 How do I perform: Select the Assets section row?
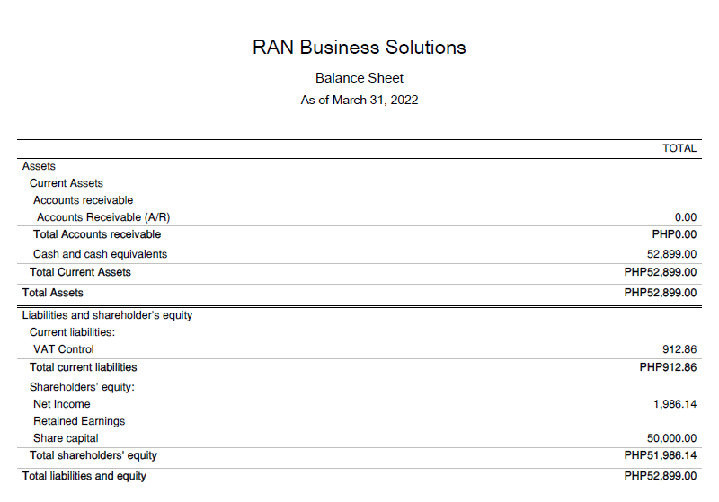(x=39, y=166)
